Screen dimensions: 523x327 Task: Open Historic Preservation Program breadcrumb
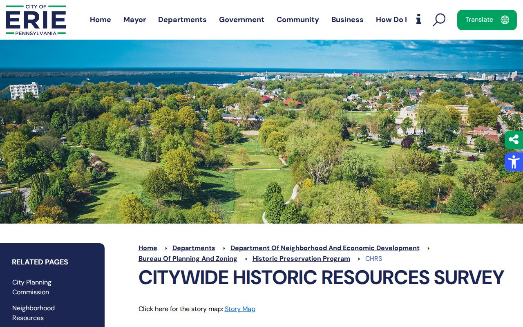pyautogui.click(x=301, y=259)
